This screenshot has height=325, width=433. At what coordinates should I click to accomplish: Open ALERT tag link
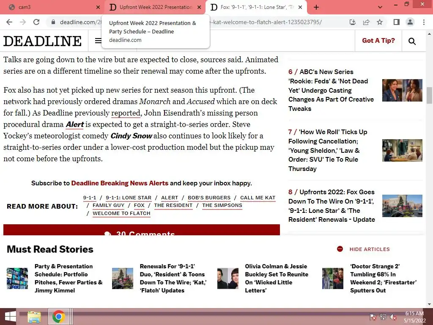(170, 198)
